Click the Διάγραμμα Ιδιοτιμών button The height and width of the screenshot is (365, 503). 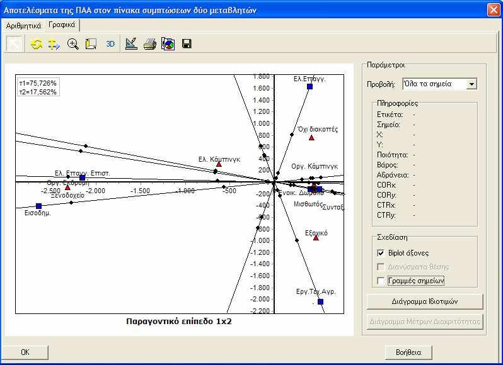tap(425, 301)
